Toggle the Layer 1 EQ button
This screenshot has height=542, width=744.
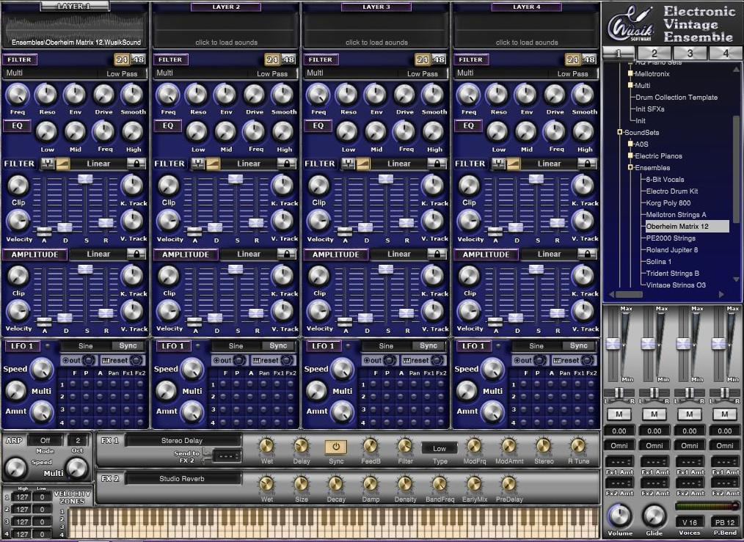[x=18, y=126]
